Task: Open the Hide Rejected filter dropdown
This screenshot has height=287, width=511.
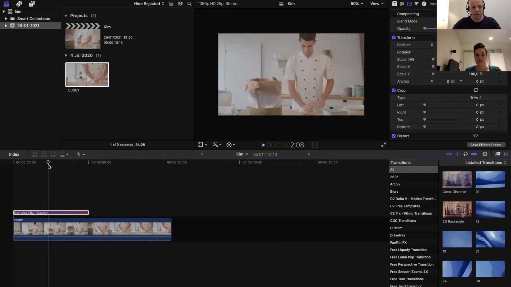Action: [149, 4]
